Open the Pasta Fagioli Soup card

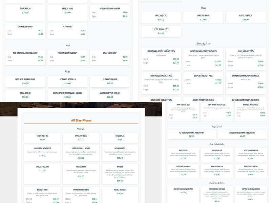110,57
